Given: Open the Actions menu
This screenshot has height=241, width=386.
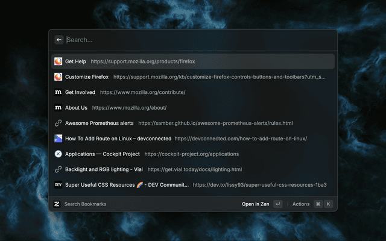Looking at the screenshot, I should click(x=301, y=204).
